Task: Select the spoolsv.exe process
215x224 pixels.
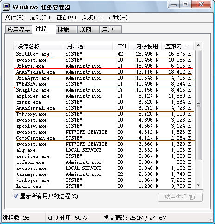Action: click(x=104, y=126)
